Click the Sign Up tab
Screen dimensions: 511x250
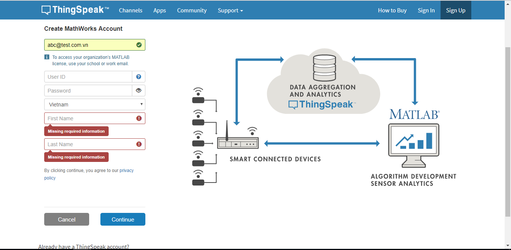pos(456,10)
